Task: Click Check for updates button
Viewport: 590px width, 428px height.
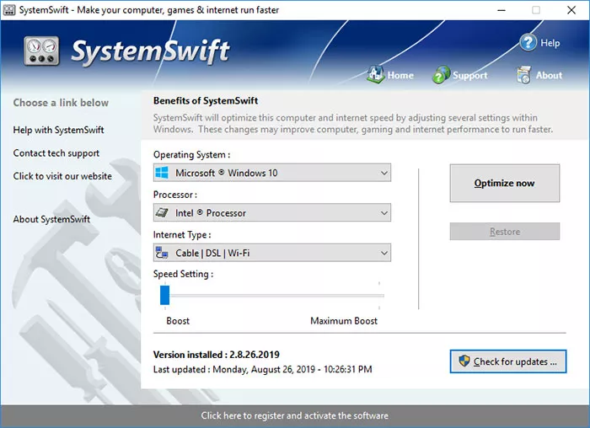Action: [x=508, y=361]
